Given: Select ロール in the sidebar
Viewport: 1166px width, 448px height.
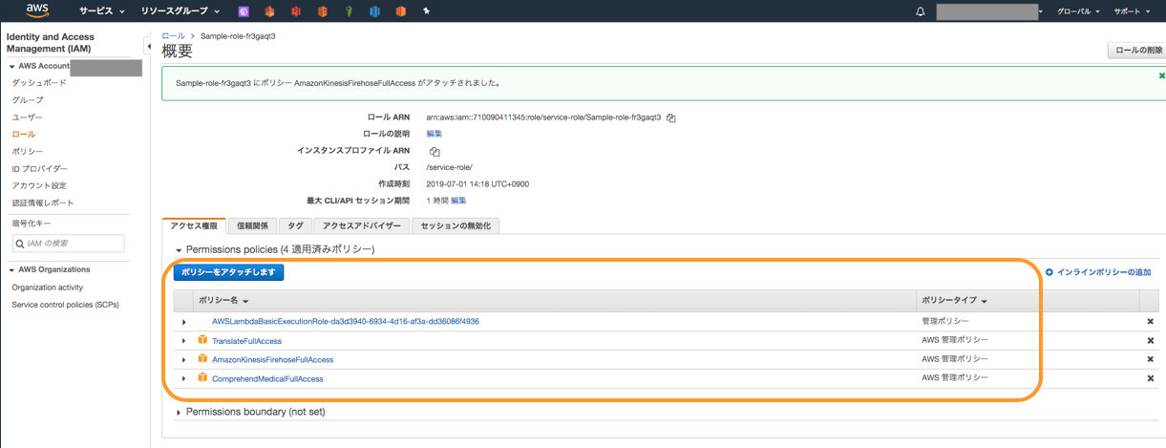Looking at the screenshot, I should 23,135.
